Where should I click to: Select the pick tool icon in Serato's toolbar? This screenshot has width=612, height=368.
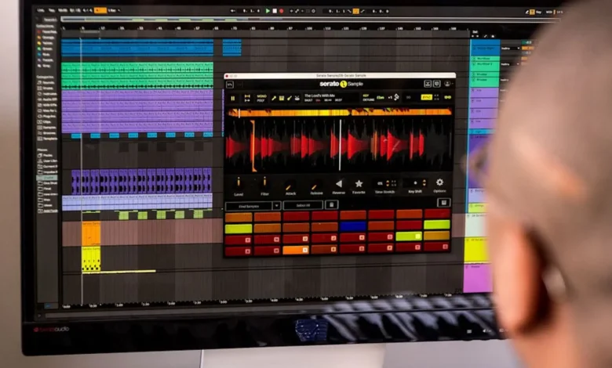click(x=274, y=98)
